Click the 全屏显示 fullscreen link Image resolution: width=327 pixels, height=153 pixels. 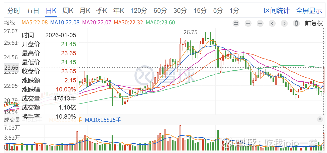[x=309, y=11]
